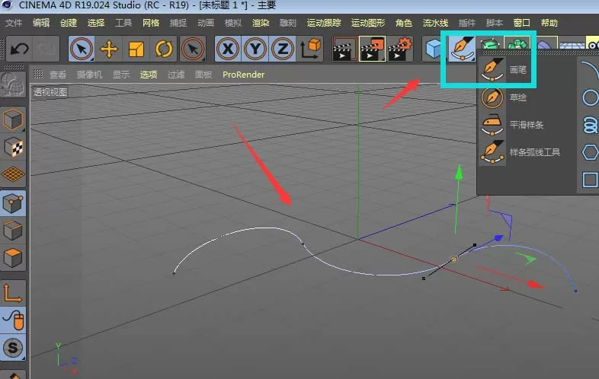The image size is (599, 379).
Task: Open the 角色 menu
Action: (x=404, y=23)
